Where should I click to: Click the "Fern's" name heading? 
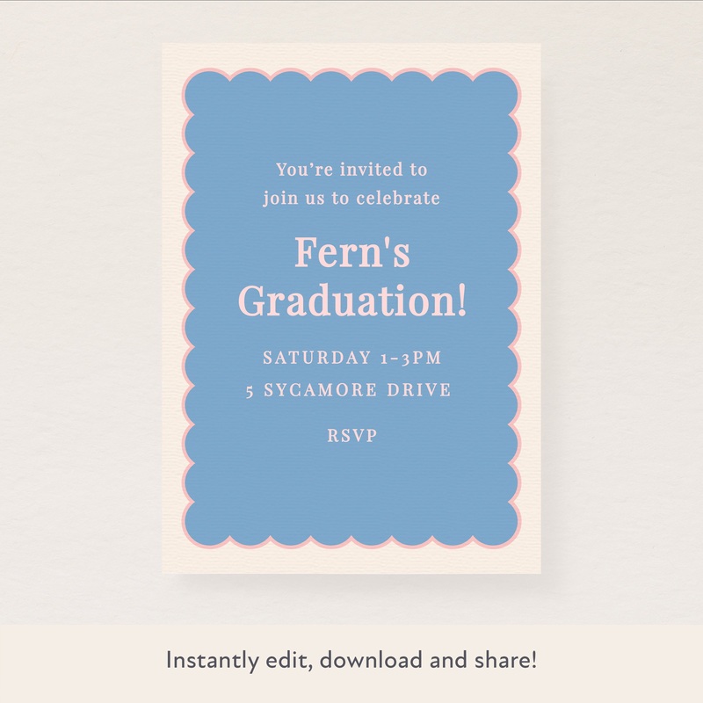tap(351, 253)
